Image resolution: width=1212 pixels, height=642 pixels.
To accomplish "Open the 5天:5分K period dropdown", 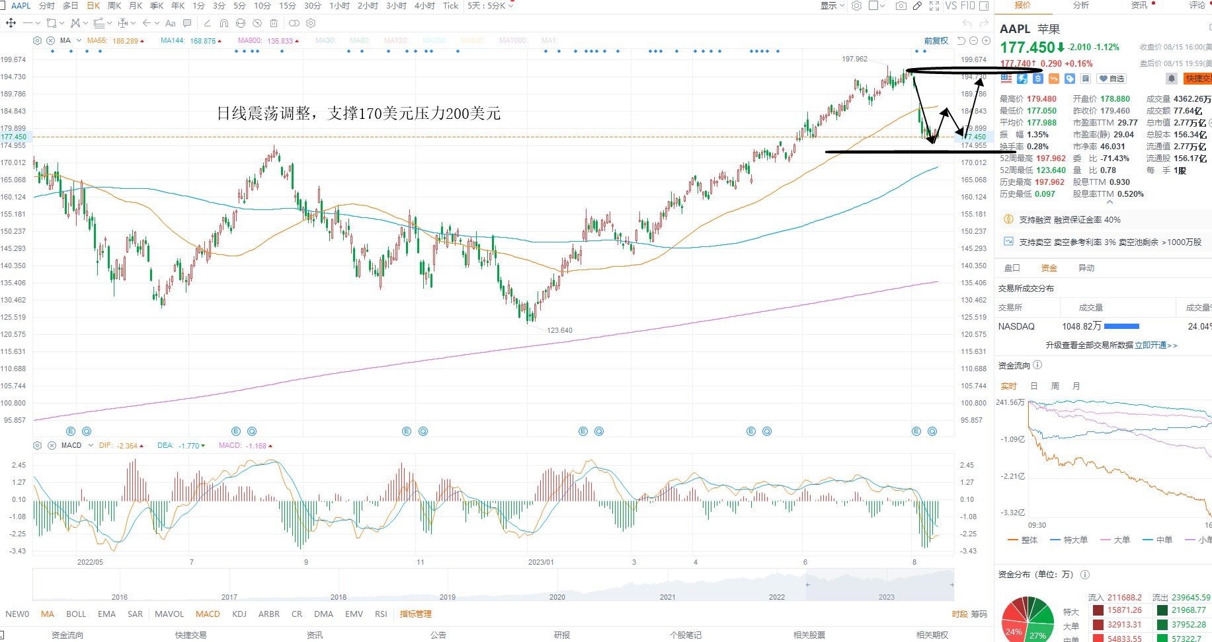I will point(490,6).
